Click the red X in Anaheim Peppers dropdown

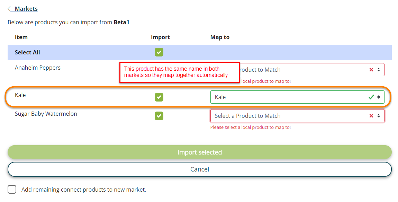(371, 70)
